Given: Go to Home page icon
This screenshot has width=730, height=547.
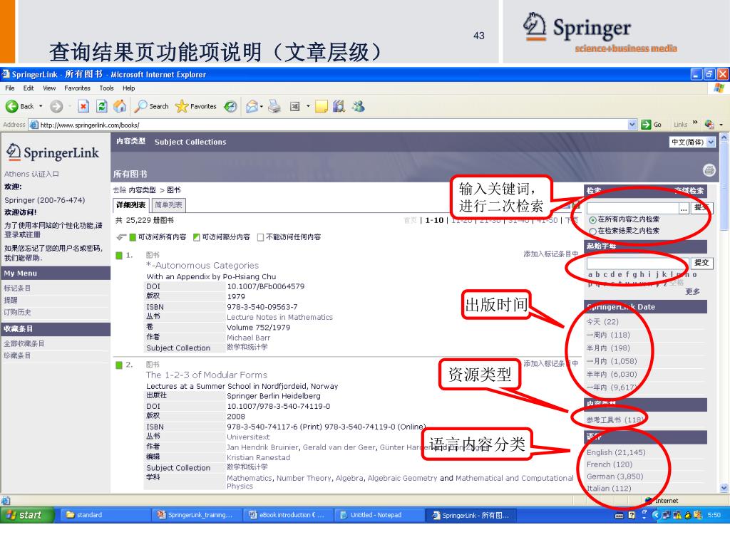Looking at the screenshot, I should tap(120, 107).
